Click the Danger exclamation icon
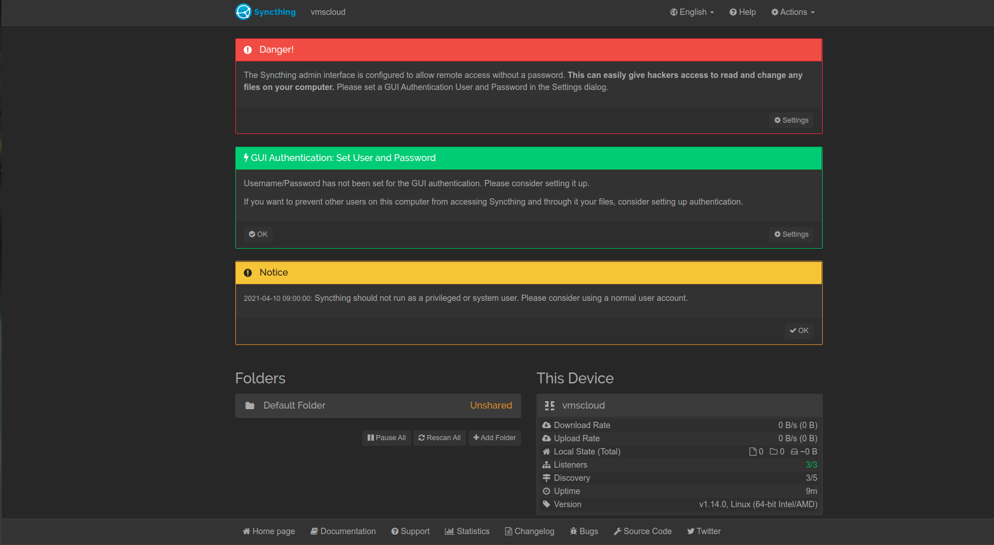Viewport: 994px width, 545px height. [248, 50]
